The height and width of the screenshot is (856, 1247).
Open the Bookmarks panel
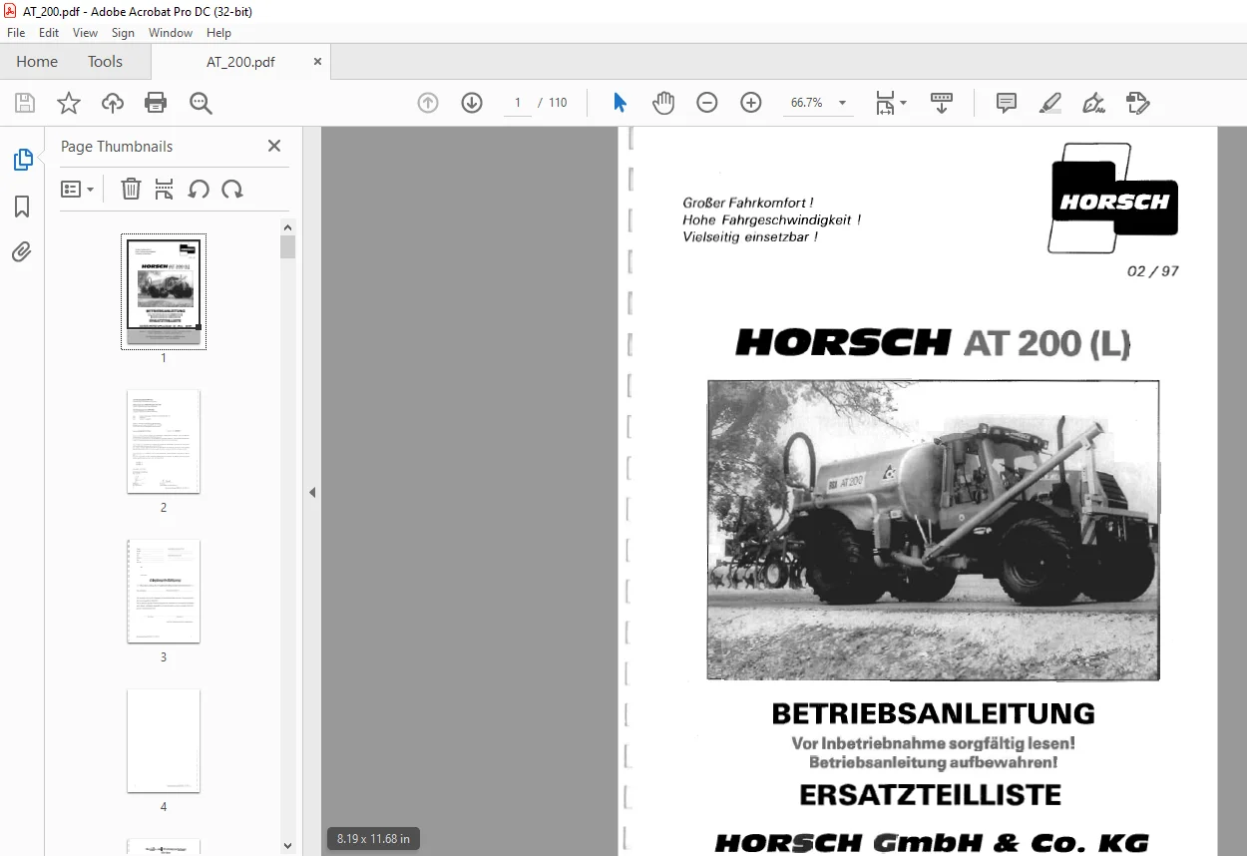point(22,207)
